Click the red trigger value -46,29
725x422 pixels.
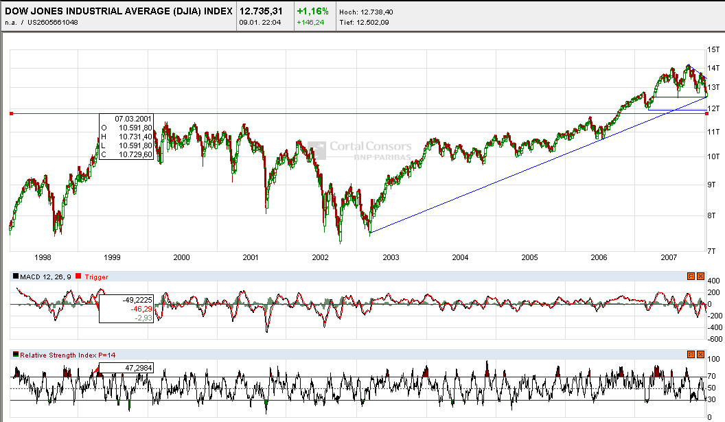tap(141, 309)
